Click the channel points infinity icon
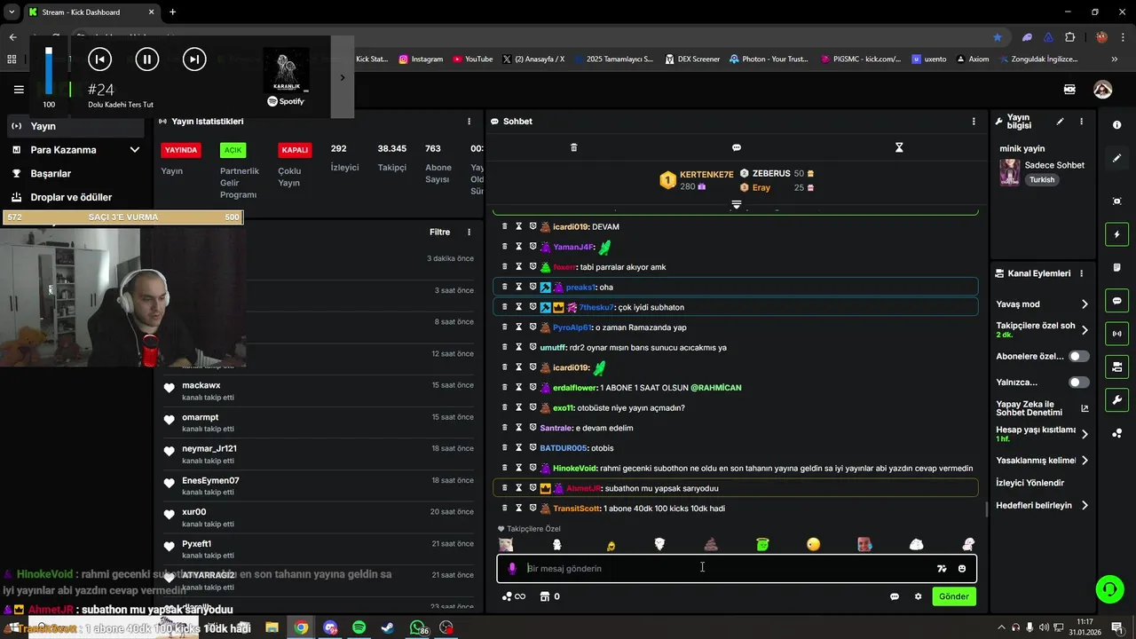 tap(514, 596)
